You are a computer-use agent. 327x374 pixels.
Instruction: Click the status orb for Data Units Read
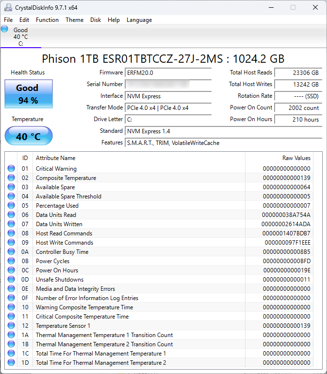click(11, 214)
